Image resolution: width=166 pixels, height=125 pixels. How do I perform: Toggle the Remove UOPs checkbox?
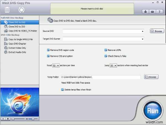point(106,50)
